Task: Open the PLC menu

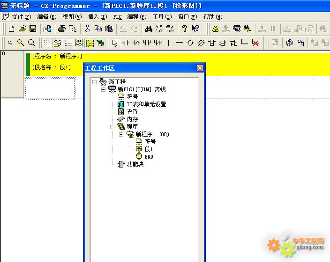Action: (118, 16)
